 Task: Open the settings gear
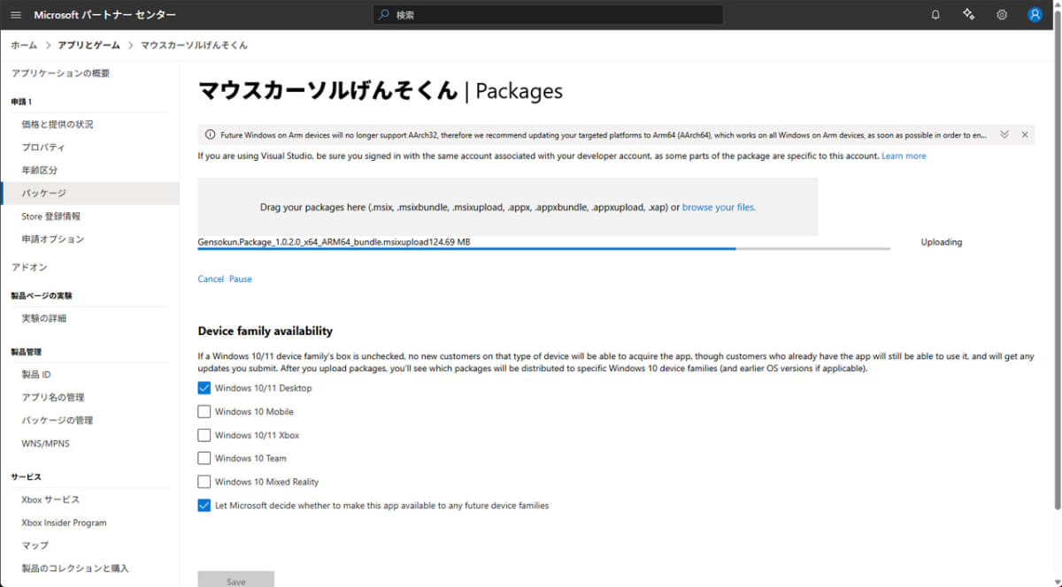pos(1002,15)
